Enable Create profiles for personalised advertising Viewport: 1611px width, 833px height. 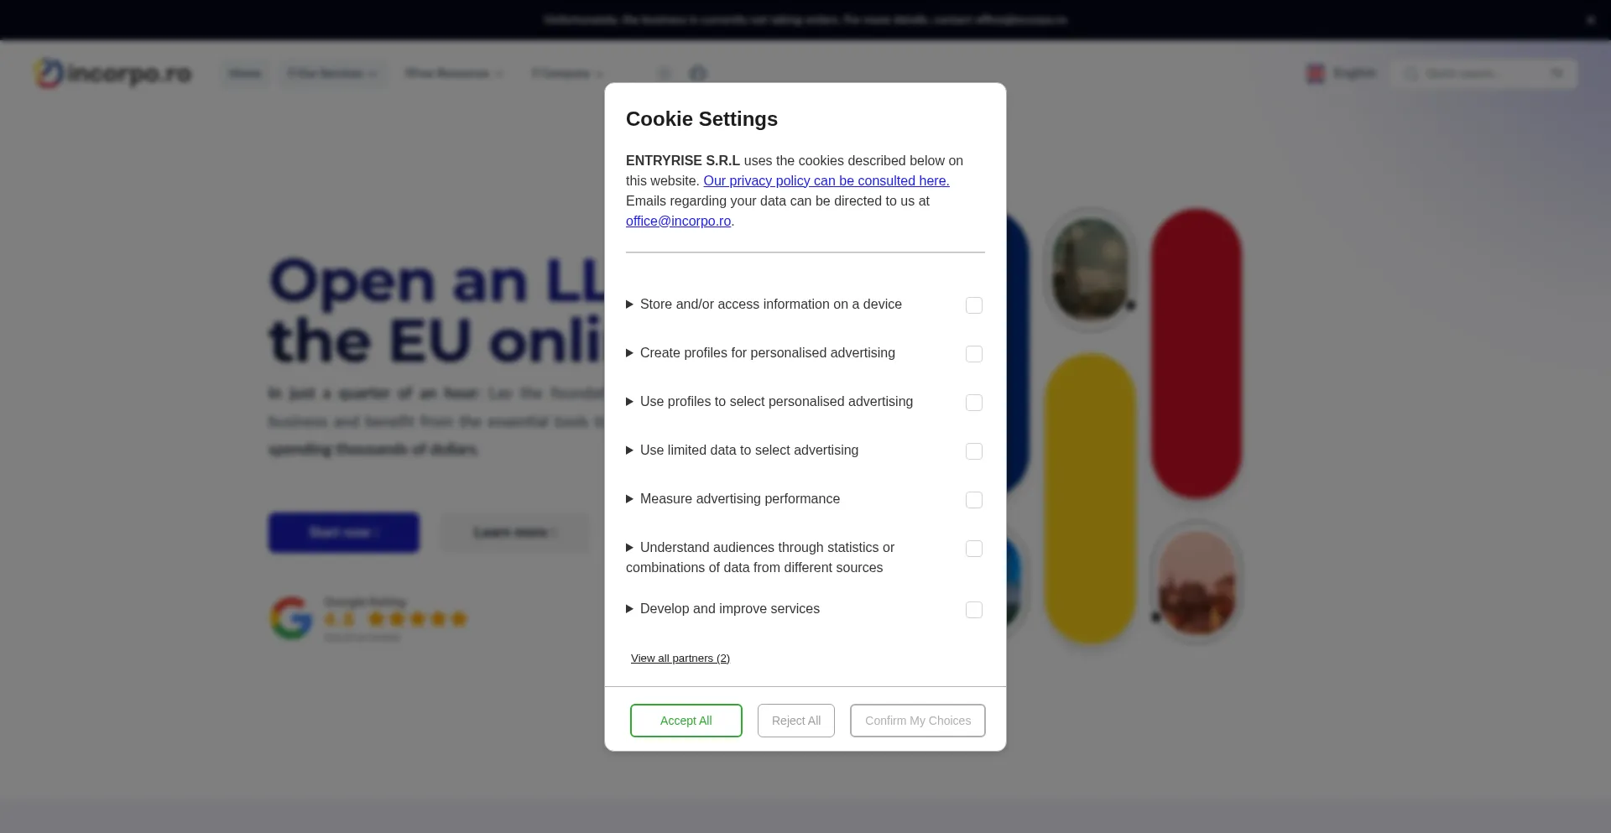(x=974, y=354)
